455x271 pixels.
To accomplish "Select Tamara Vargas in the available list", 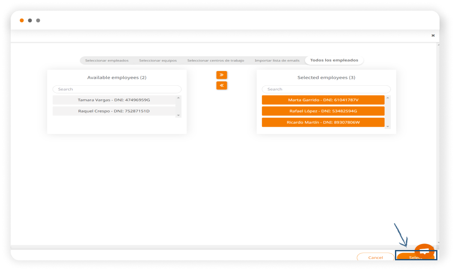I will coord(114,100).
